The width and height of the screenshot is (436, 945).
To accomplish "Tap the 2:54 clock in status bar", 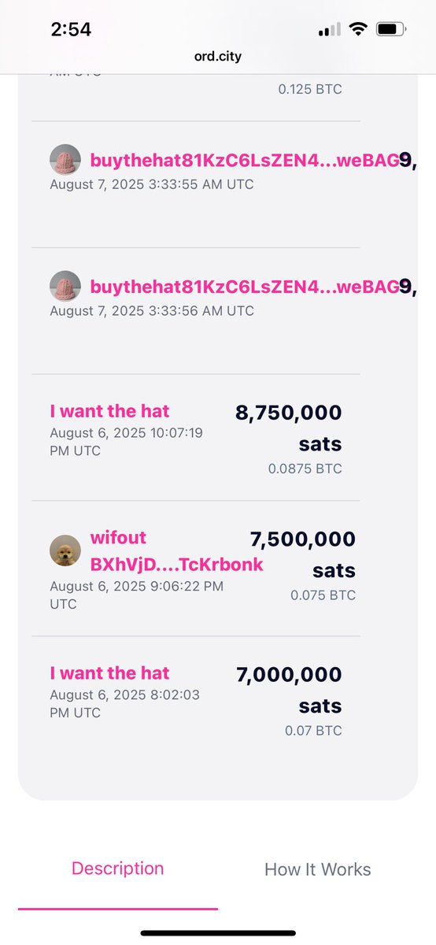I will point(71,30).
